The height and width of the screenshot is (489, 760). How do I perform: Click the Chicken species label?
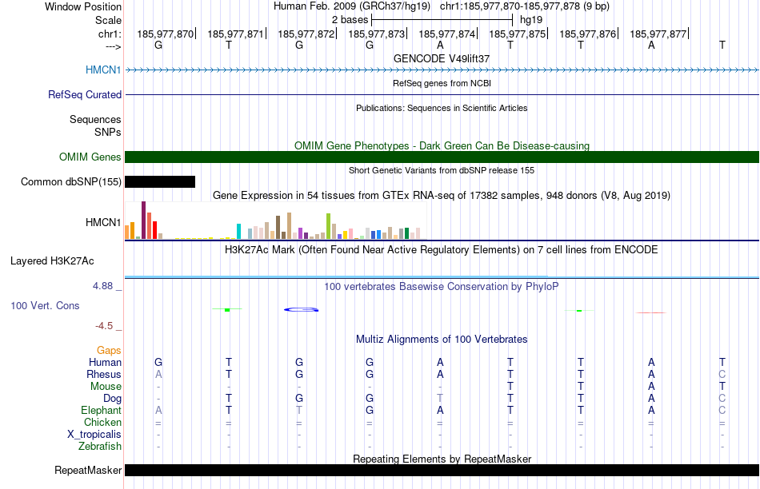102,422
